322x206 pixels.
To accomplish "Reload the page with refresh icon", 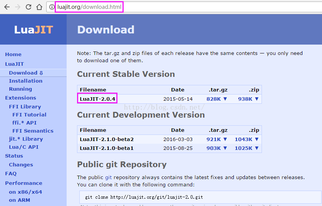I will 29,7.
